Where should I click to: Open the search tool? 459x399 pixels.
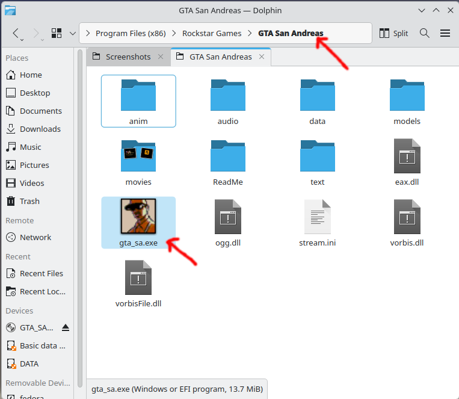425,33
